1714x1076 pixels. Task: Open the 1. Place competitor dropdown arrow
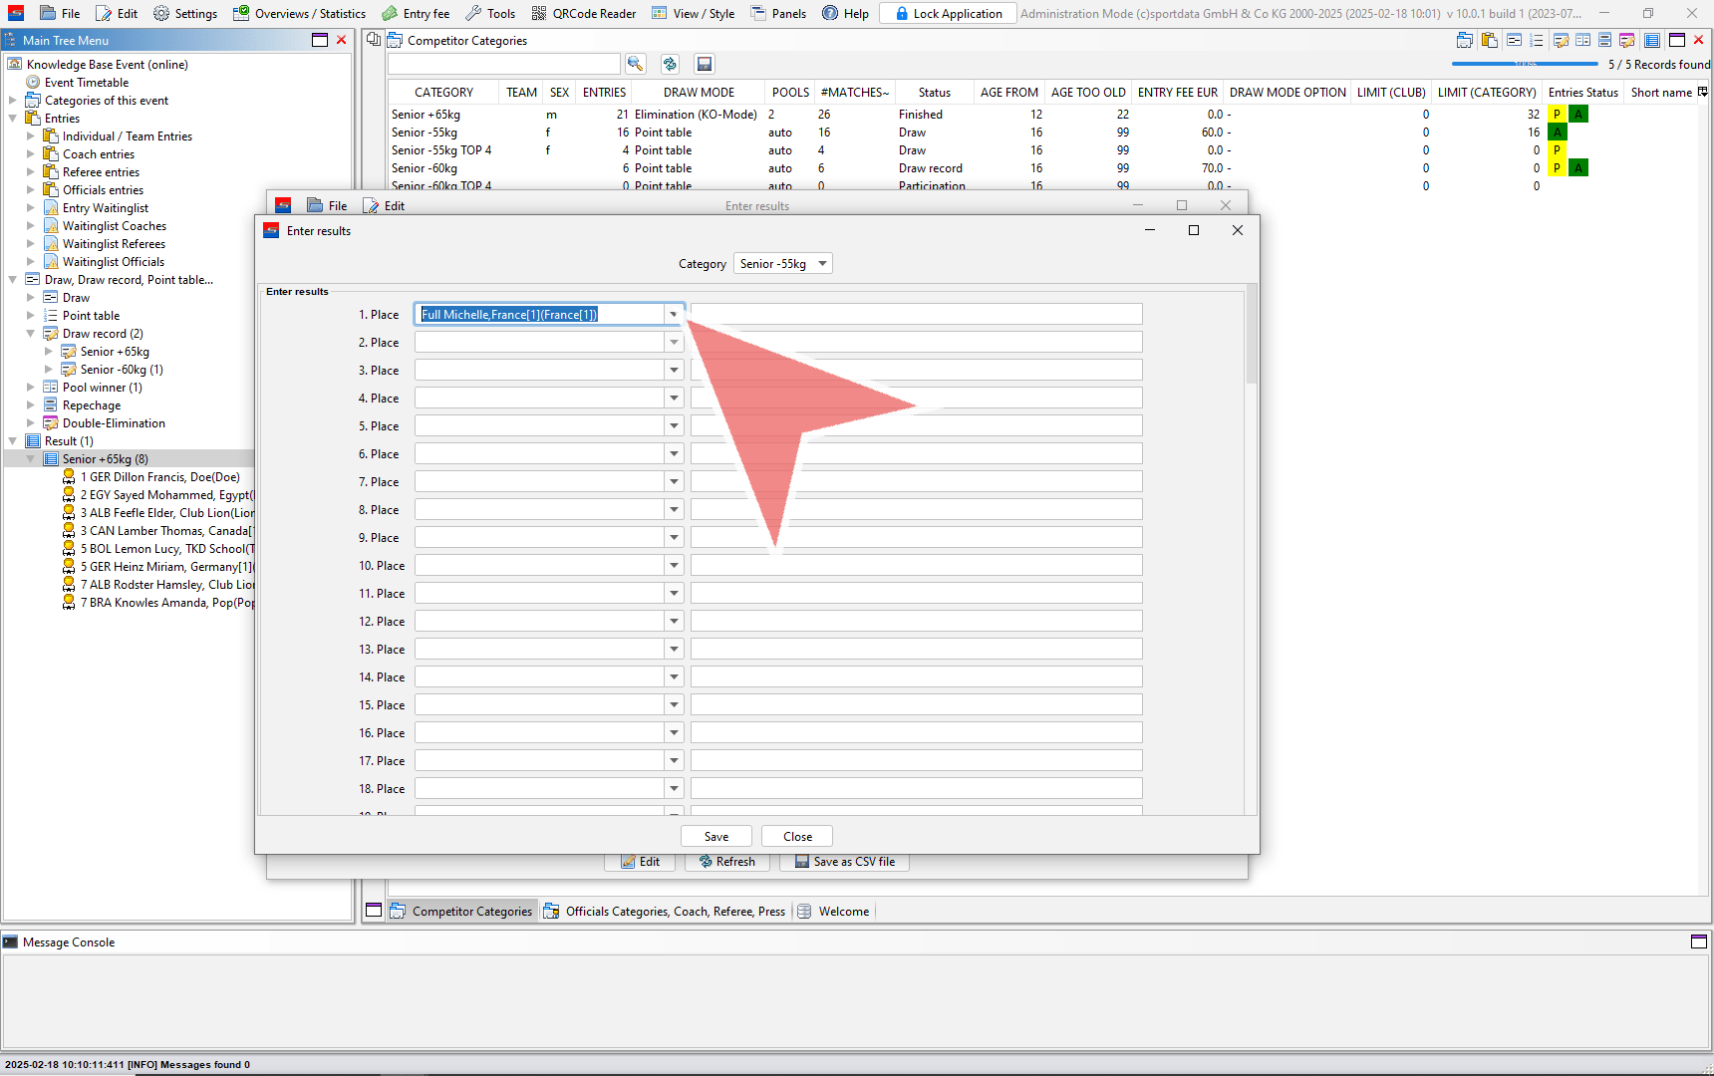pos(674,315)
